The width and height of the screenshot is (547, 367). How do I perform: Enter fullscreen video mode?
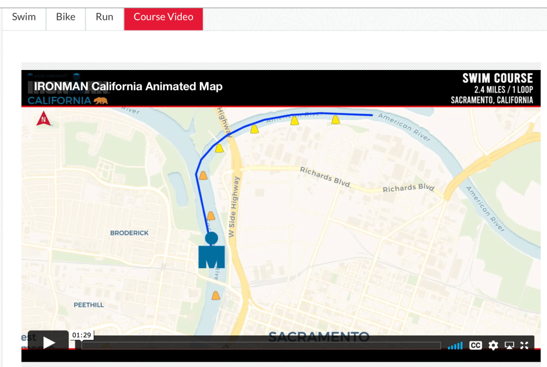[x=525, y=346]
